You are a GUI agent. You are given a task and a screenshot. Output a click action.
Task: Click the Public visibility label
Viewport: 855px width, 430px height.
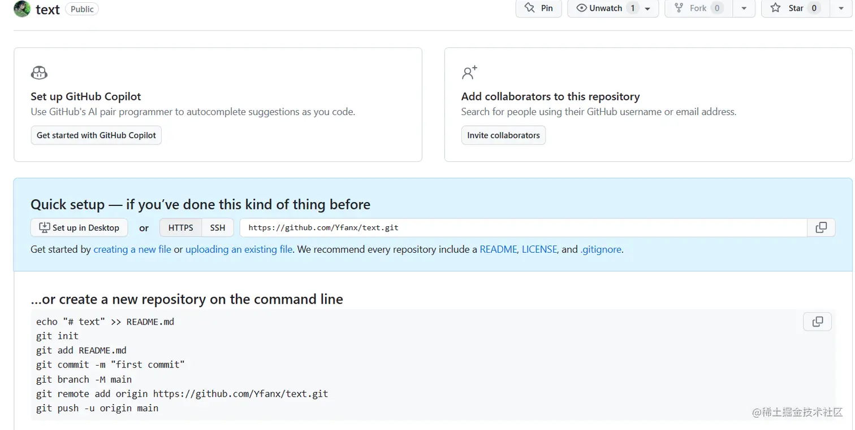pos(81,9)
